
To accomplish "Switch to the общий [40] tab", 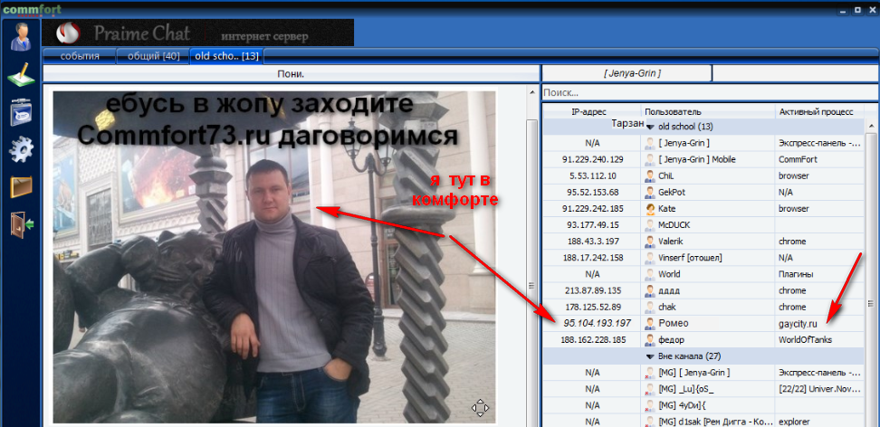I will point(154,56).
